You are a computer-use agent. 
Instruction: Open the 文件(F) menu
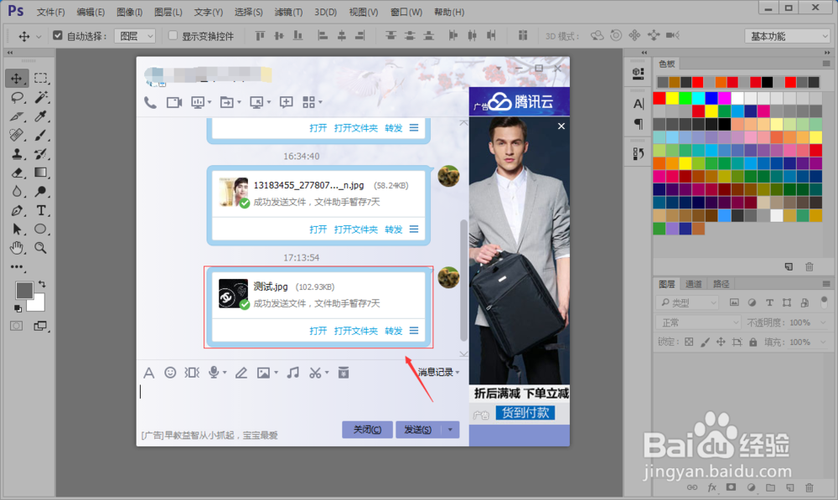(x=51, y=12)
